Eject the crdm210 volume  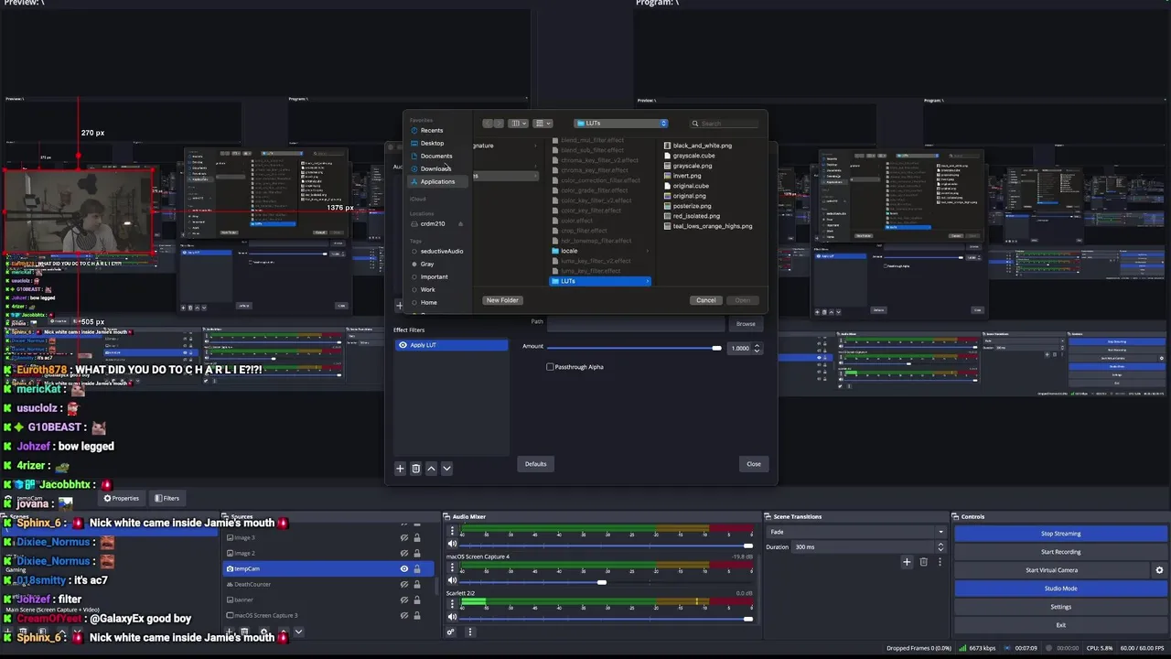[460, 223]
